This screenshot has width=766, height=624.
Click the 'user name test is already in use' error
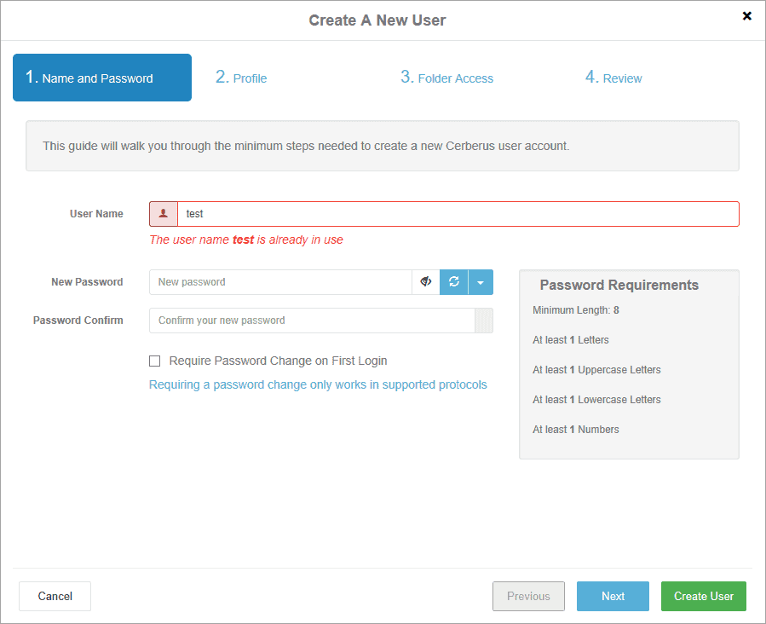[x=246, y=240]
